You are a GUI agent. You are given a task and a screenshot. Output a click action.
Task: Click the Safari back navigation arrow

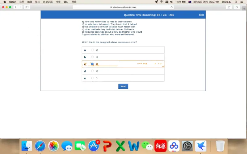click(x=15, y=7)
